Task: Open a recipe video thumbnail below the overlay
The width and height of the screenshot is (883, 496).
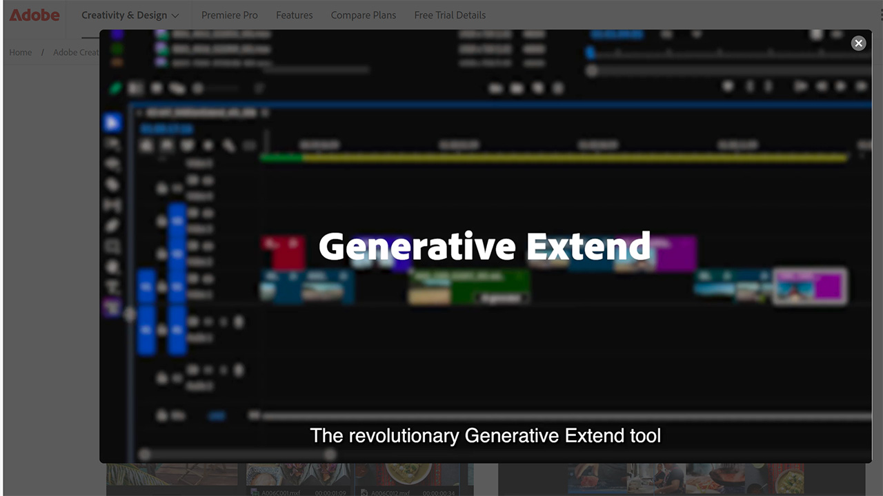Action: tap(297, 479)
